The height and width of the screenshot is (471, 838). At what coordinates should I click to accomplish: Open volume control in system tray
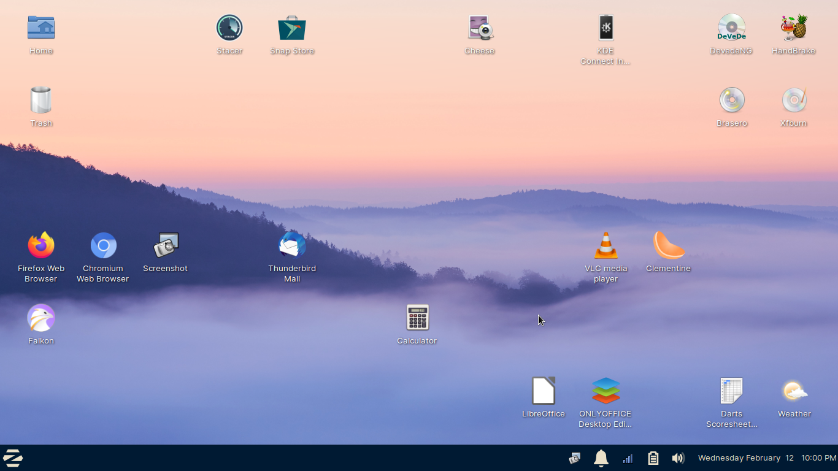678,458
